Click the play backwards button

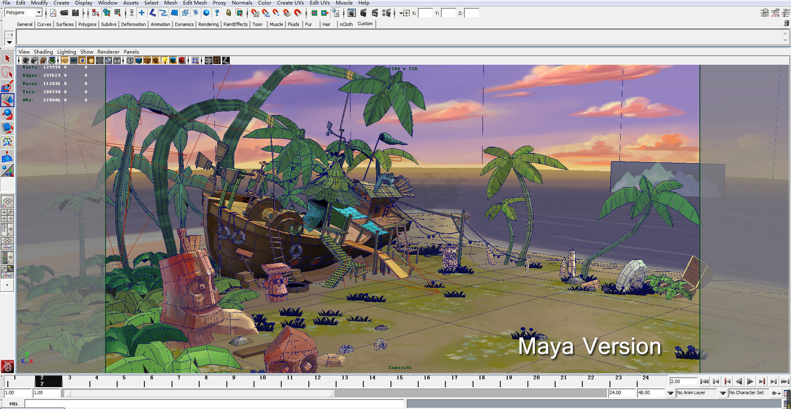point(739,381)
